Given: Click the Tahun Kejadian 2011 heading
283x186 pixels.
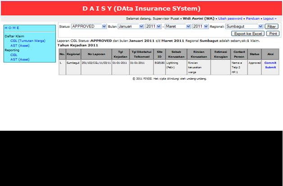Looking at the screenshot, I should pos(78,45).
